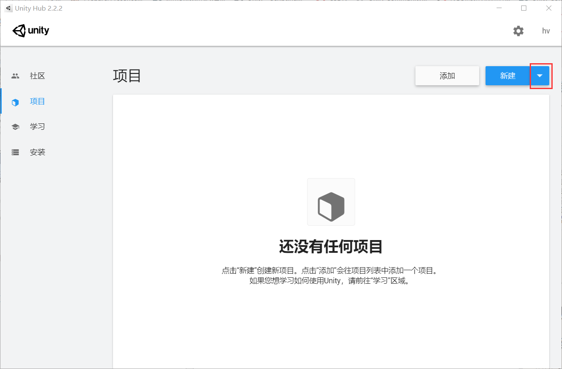This screenshot has width=562, height=369.
Task: Click the hint text about creating projects
Action: point(331,275)
